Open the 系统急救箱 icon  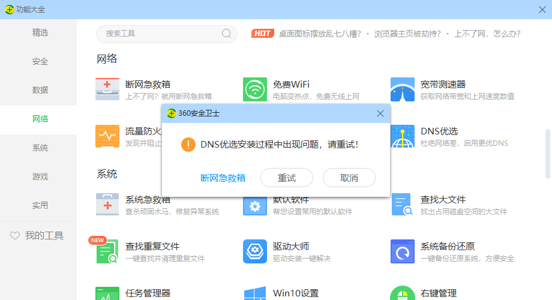coord(107,205)
